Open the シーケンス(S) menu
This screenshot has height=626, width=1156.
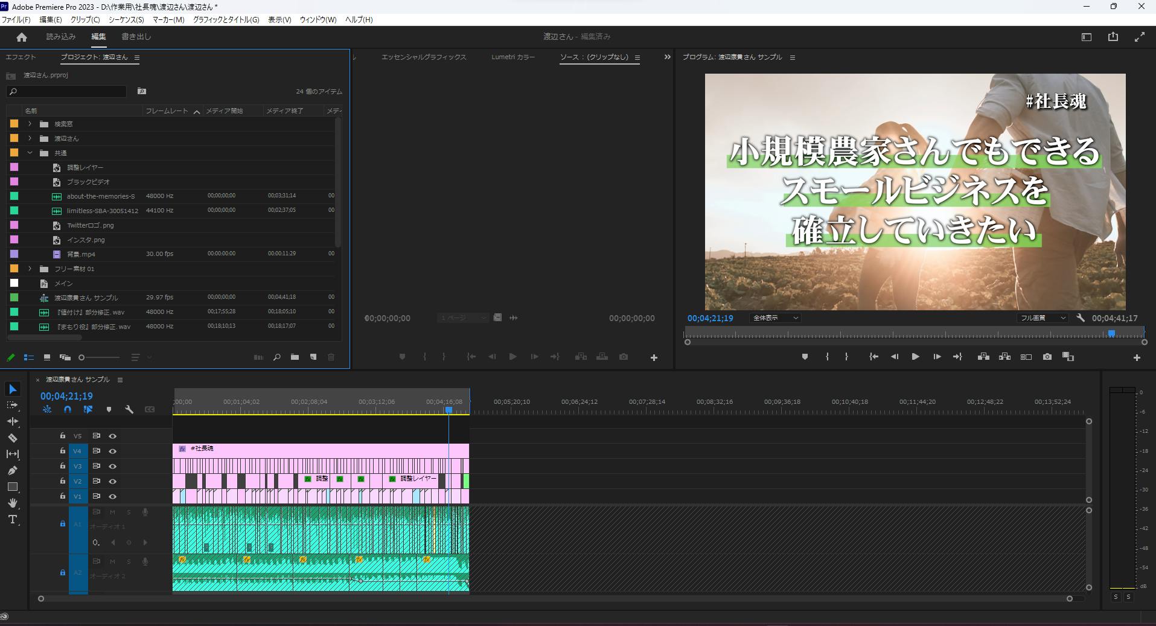click(x=126, y=20)
